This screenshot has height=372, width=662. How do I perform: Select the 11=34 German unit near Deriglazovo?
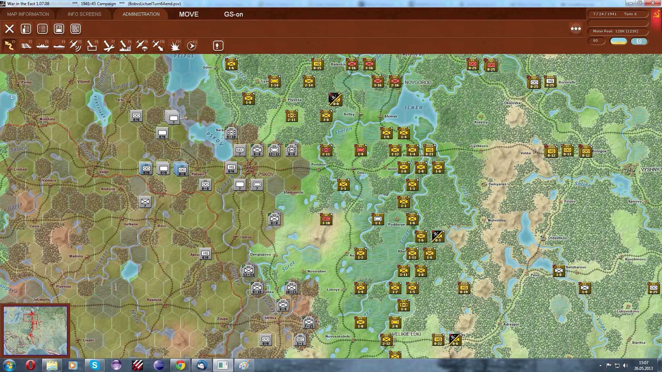pos(248,271)
